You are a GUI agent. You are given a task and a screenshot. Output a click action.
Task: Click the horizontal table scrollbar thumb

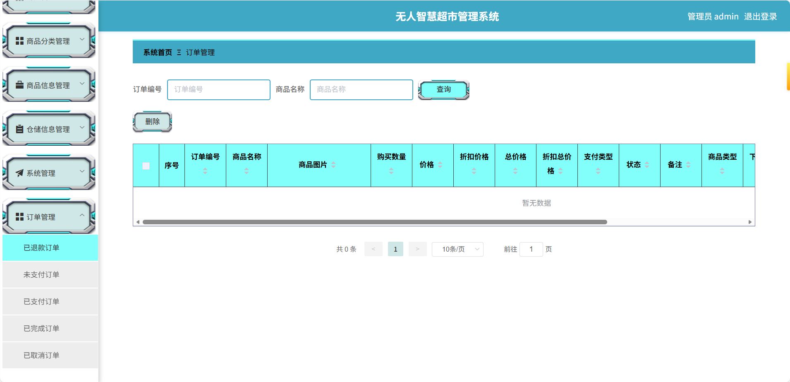click(375, 222)
